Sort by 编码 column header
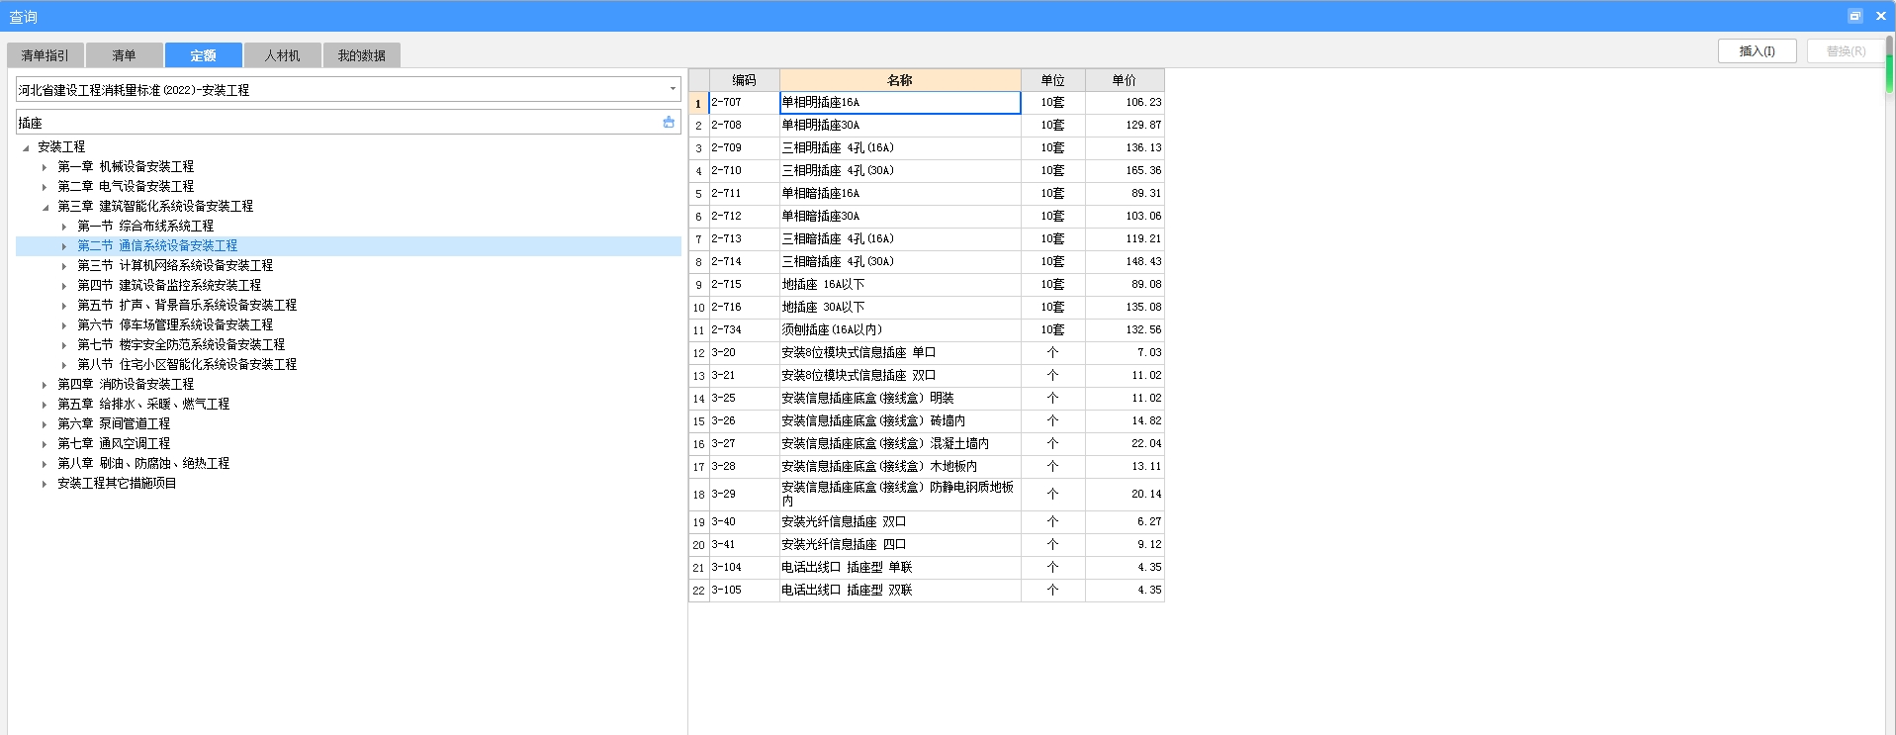Viewport: 1896px width, 735px height. point(744,80)
